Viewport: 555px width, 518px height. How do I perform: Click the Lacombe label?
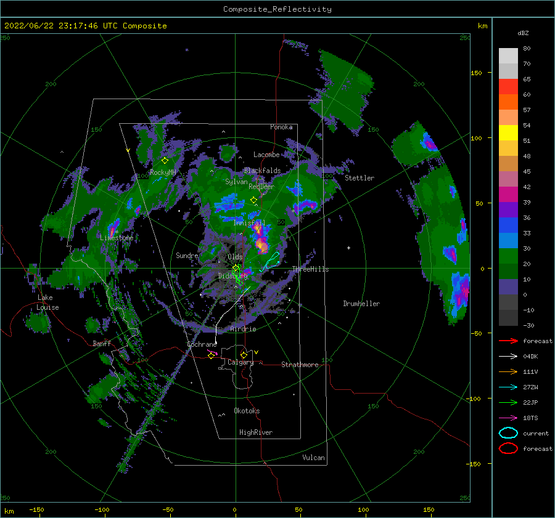click(x=266, y=155)
